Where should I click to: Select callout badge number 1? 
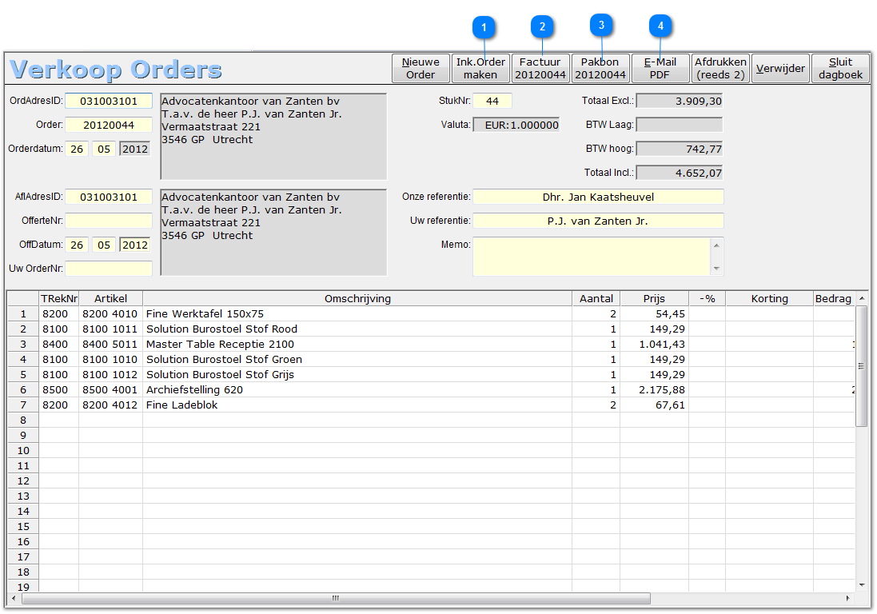click(x=484, y=27)
